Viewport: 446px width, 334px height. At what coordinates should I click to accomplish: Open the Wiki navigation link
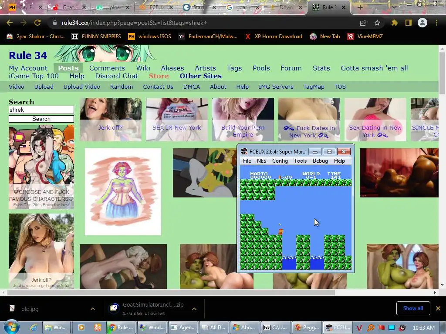[x=143, y=68]
